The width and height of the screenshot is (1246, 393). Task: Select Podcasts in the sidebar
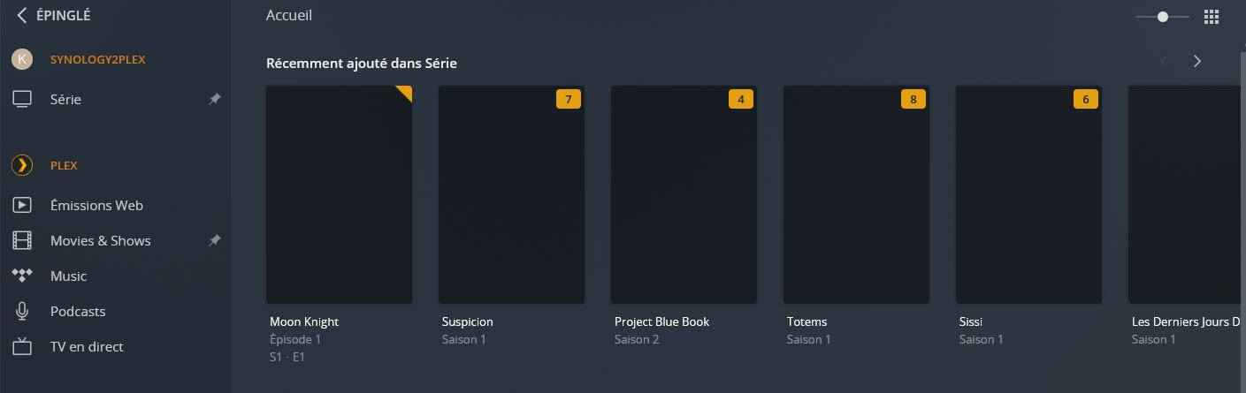point(78,311)
